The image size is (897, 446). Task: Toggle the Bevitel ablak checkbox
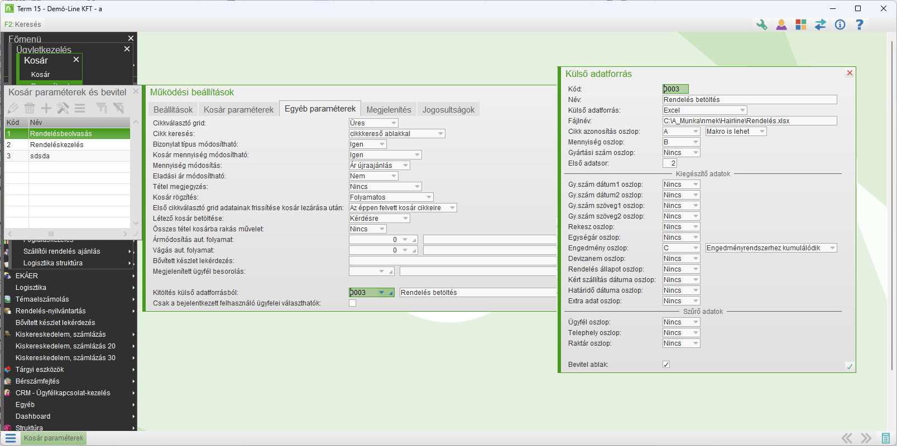pos(666,365)
